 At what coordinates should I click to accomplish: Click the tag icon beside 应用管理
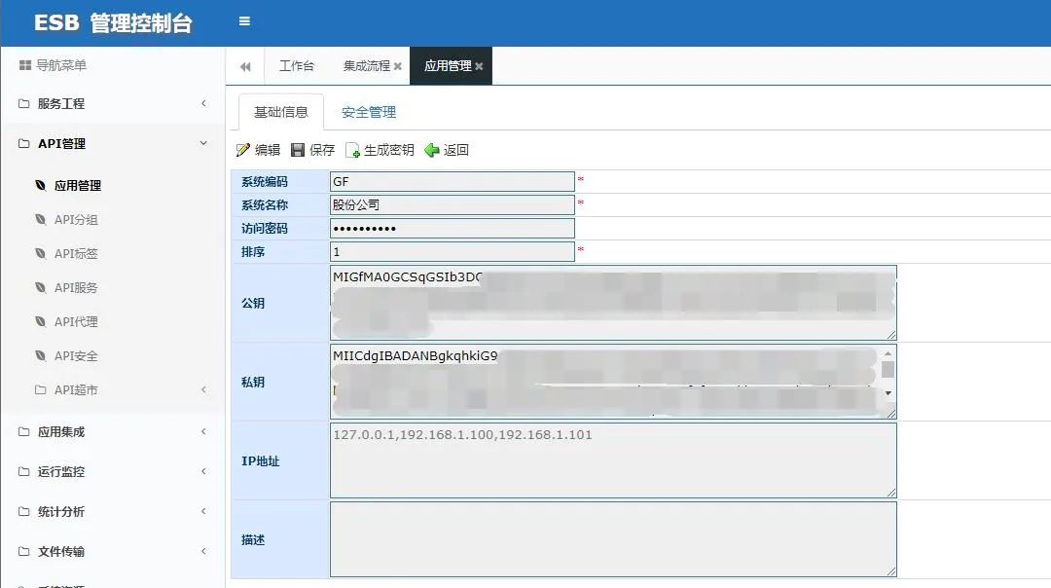coord(41,185)
